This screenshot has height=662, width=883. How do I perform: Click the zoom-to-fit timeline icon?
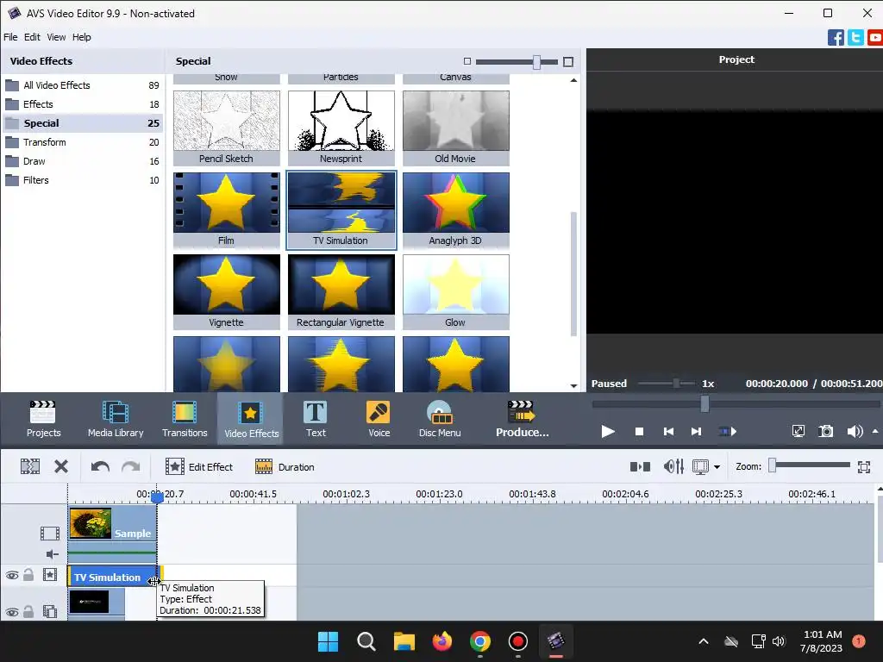point(864,466)
